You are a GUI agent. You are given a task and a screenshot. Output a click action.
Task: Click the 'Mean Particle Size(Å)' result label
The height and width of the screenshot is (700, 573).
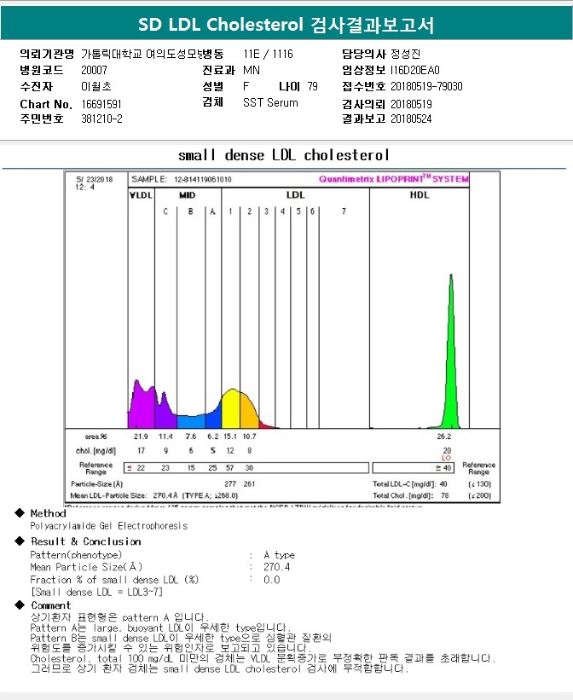[86, 567]
